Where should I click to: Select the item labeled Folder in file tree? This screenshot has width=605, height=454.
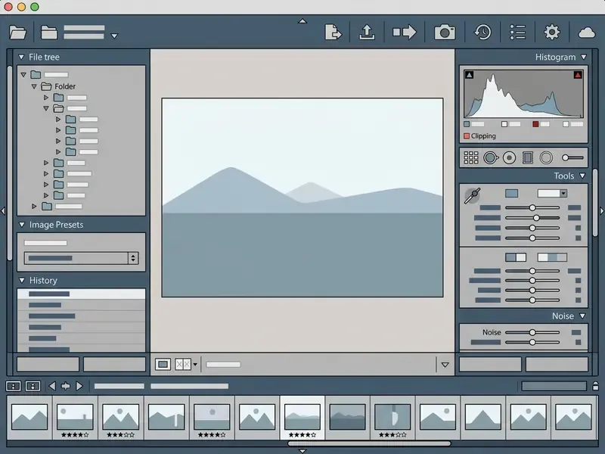pos(65,86)
